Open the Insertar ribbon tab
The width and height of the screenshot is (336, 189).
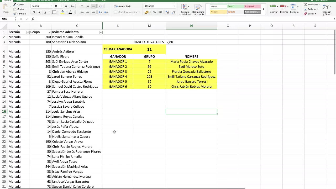(x=21, y=1)
